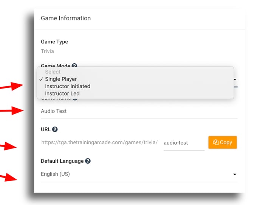This screenshot has height=205, width=260.
Task: Click the trivia games base URL text
Action: pos(99,143)
